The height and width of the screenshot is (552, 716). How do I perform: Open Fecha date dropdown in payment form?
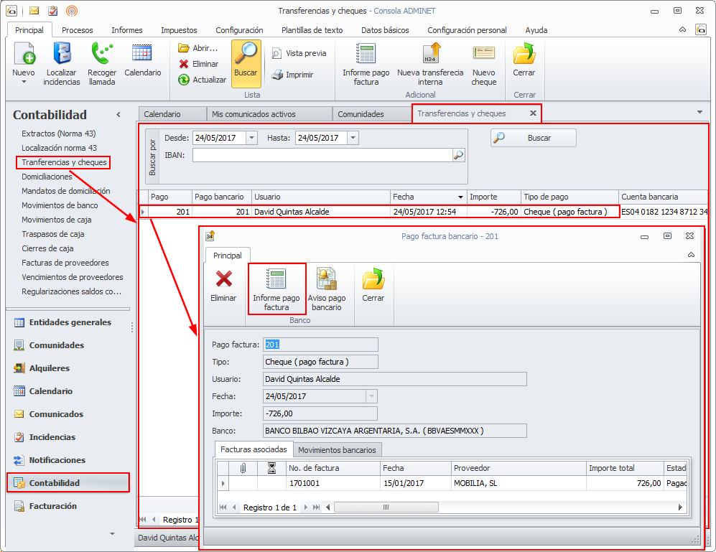(372, 396)
